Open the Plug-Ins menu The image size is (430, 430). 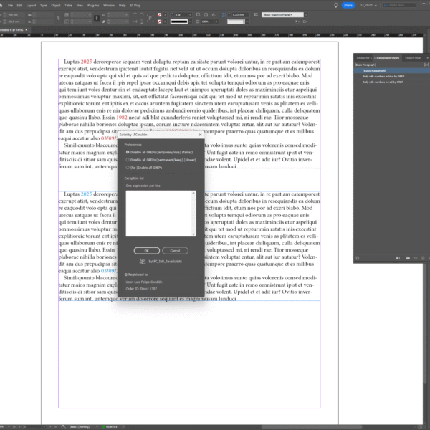[93, 6]
